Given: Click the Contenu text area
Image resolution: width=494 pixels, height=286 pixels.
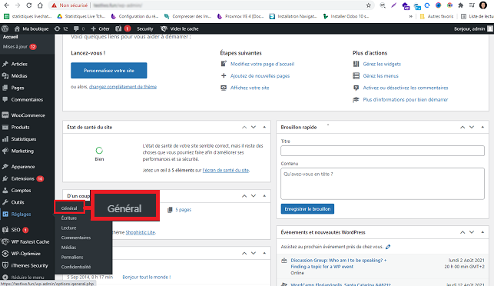Looking at the screenshot, I should coord(383,184).
